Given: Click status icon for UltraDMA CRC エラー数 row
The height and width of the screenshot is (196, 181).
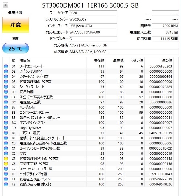Looking at the screenshot, I should tap(6, 169).
